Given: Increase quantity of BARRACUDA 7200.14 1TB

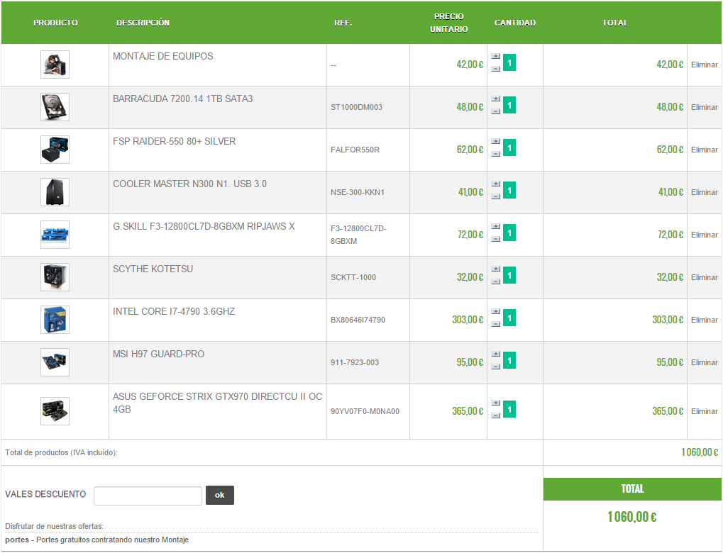Looking at the screenshot, I should 496,99.
